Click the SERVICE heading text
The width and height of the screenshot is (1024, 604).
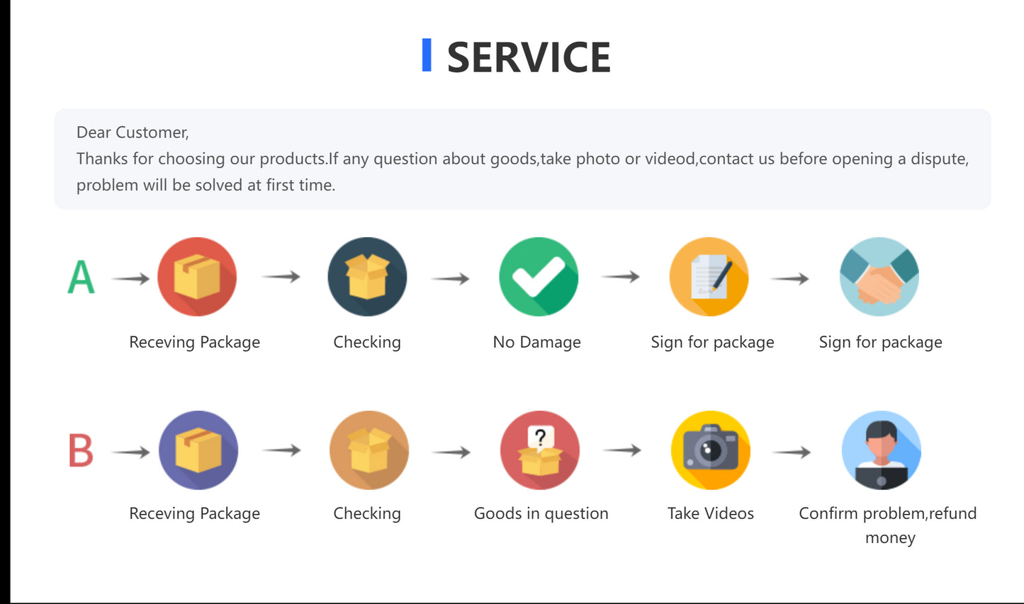(529, 57)
